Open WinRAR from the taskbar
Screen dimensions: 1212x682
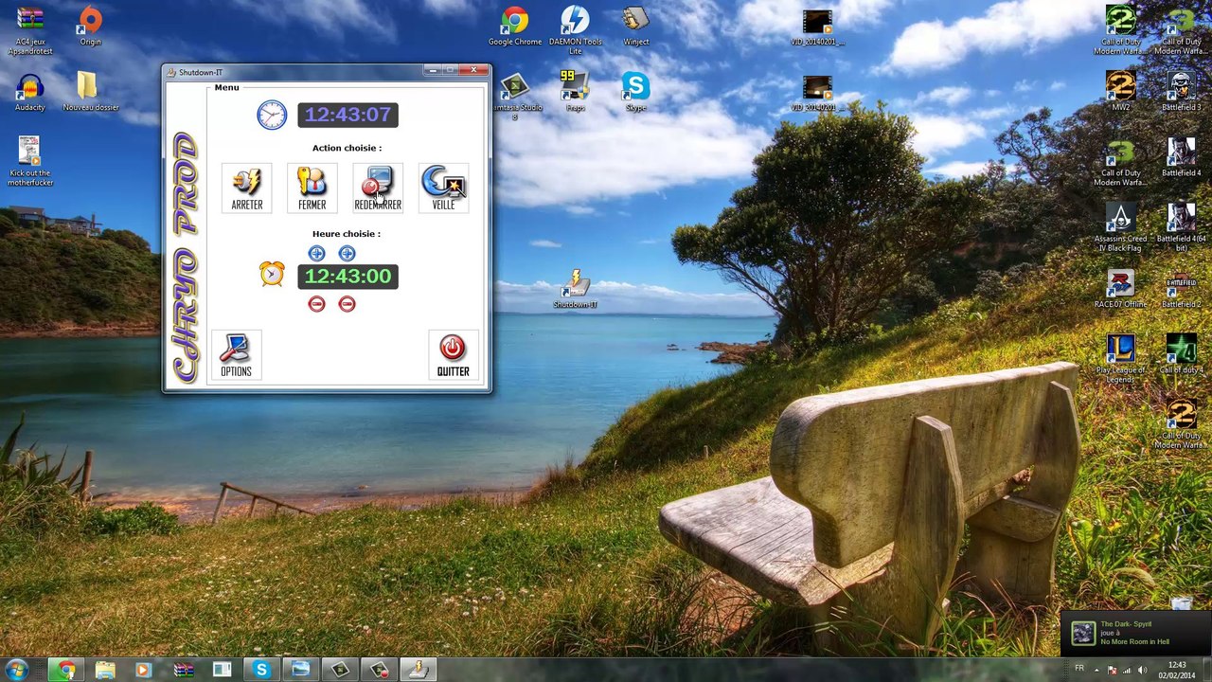[x=183, y=670]
